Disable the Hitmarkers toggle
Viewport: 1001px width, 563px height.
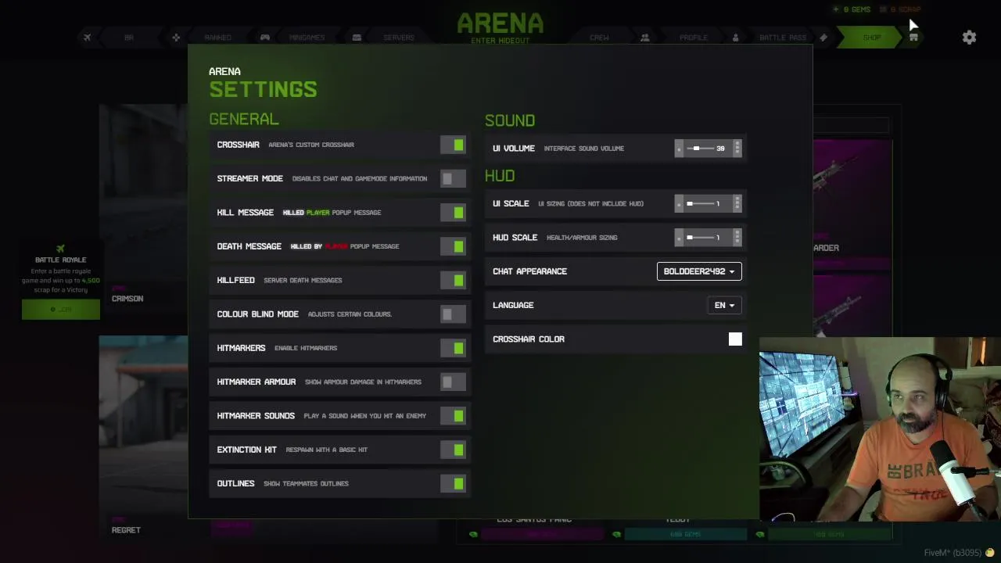453,348
